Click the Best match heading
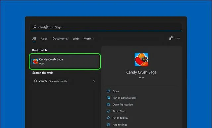 (39, 50)
